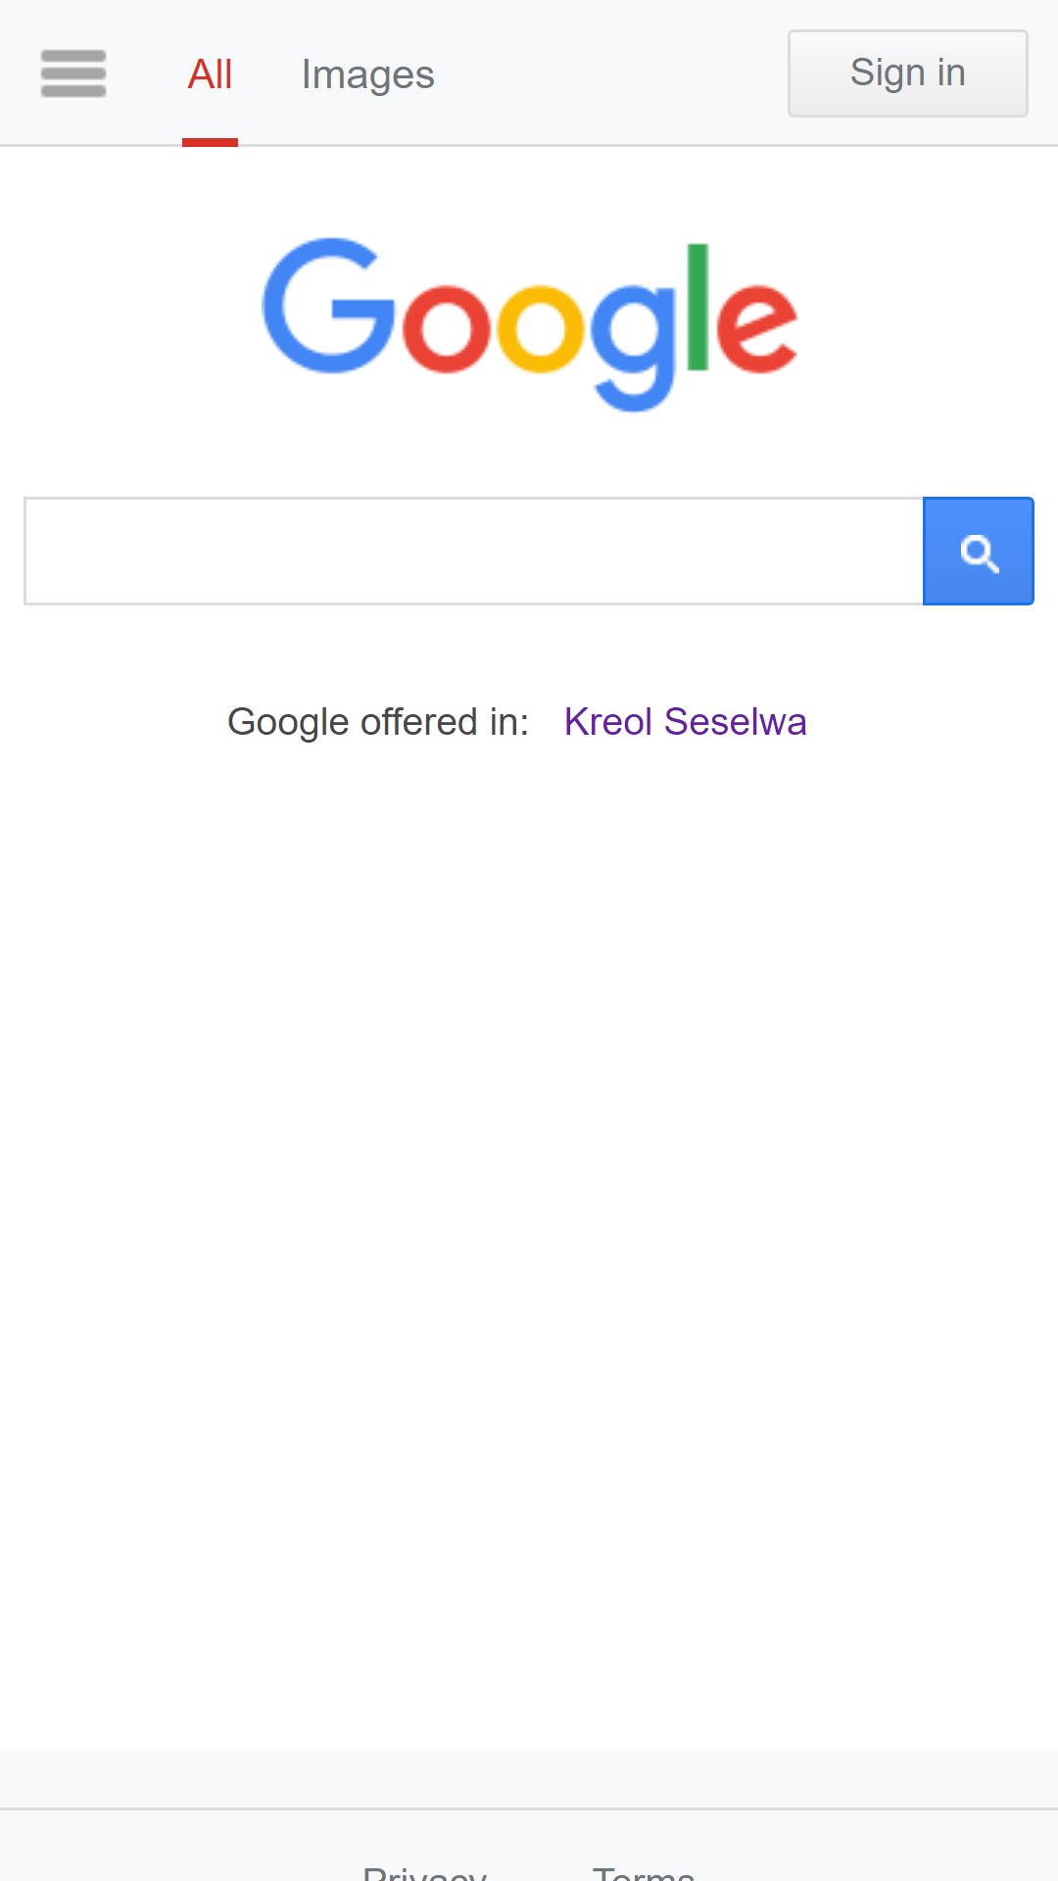The image size is (1058, 1881).
Task: Click the Google logo
Action: click(x=530, y=324)
